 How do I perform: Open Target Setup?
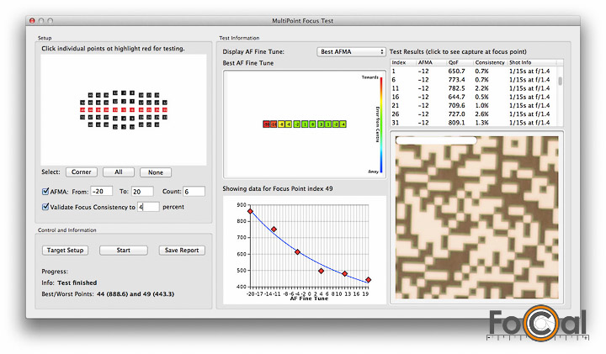65,251
